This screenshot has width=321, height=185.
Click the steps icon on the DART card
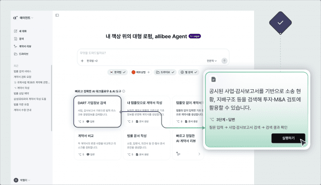pos(79,121)
